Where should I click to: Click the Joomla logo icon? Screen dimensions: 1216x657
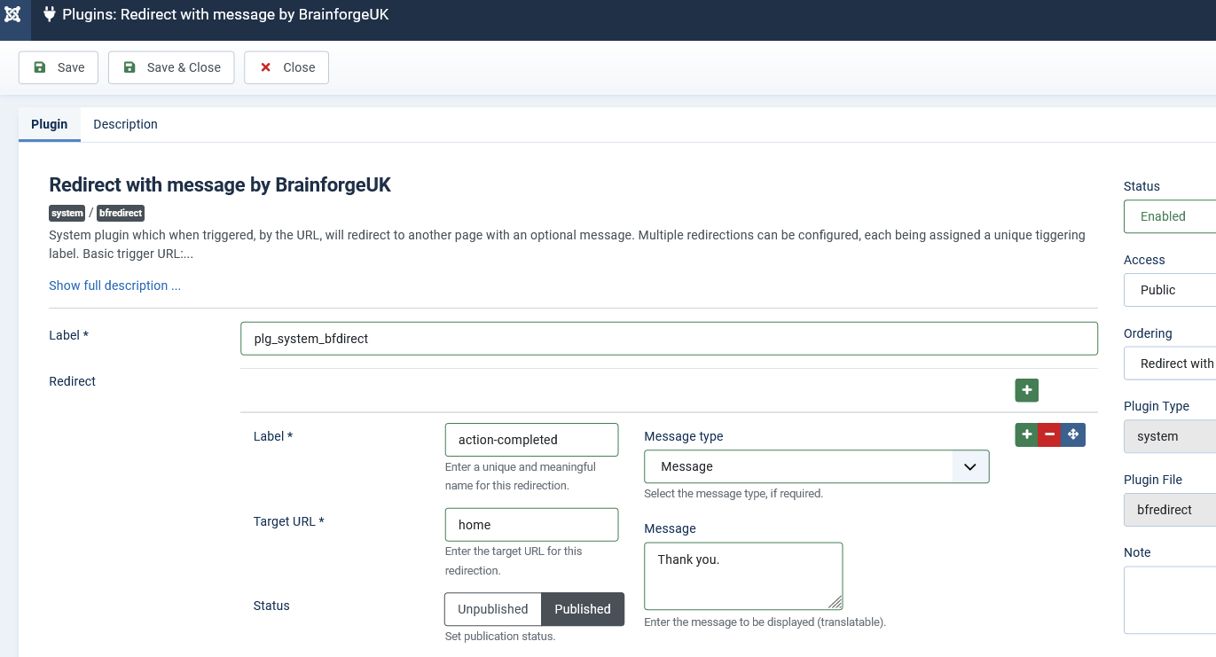coord(13,15)
